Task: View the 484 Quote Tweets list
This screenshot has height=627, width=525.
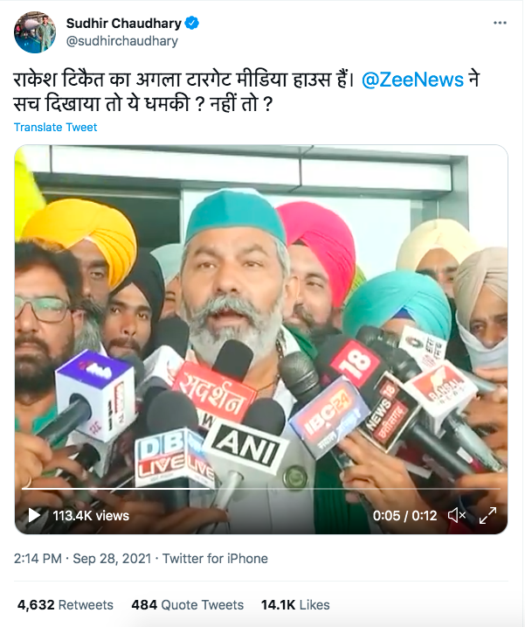Action: tap(188, 604)
